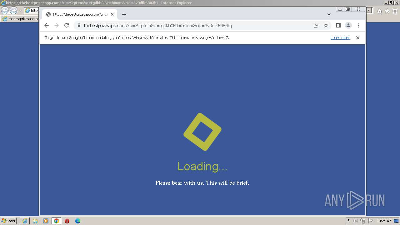Open volume control in system tray
This screenshot has height=225, width=400.
tap(355, 221)
